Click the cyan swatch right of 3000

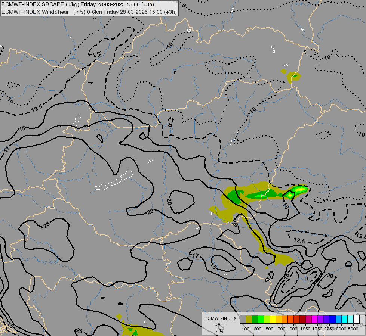tap(344, 320)
